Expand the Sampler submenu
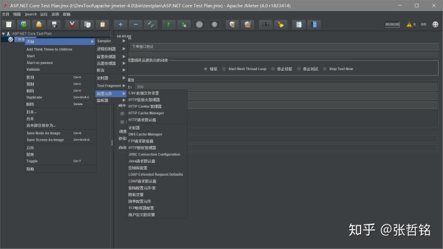The width and height of the screenshot is (443, 249). tap(111, 41)
